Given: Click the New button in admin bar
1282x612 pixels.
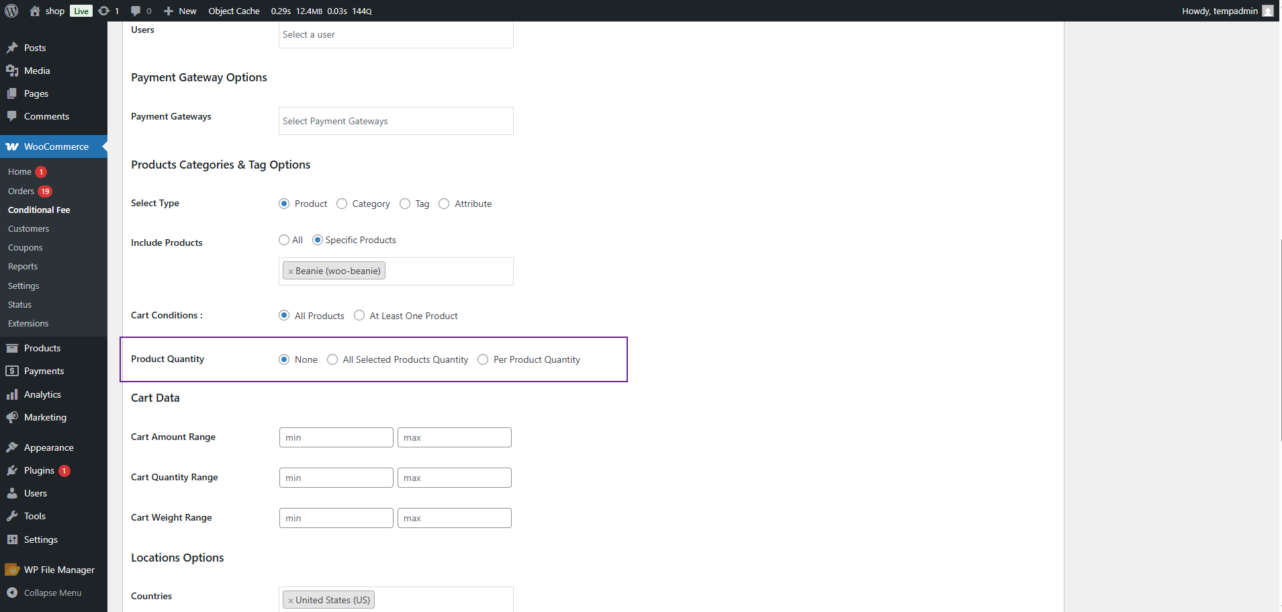Looking at the screenshot, I should coord(180,11).
